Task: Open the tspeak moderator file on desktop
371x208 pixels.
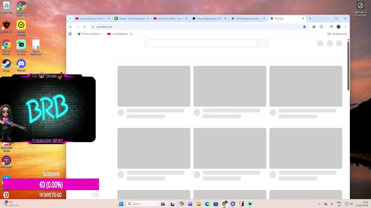Action: 36,48
